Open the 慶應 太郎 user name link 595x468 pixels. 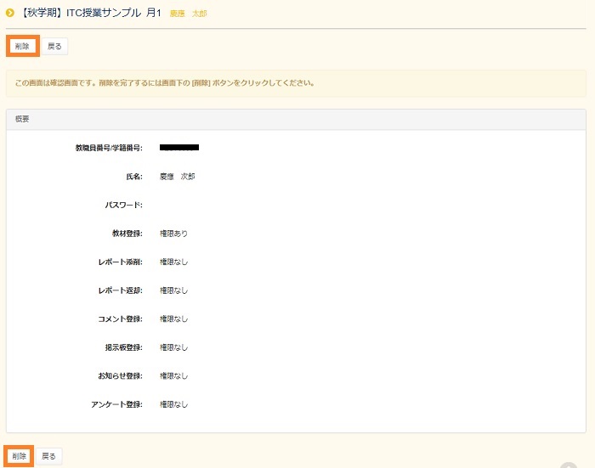(188, 14)
